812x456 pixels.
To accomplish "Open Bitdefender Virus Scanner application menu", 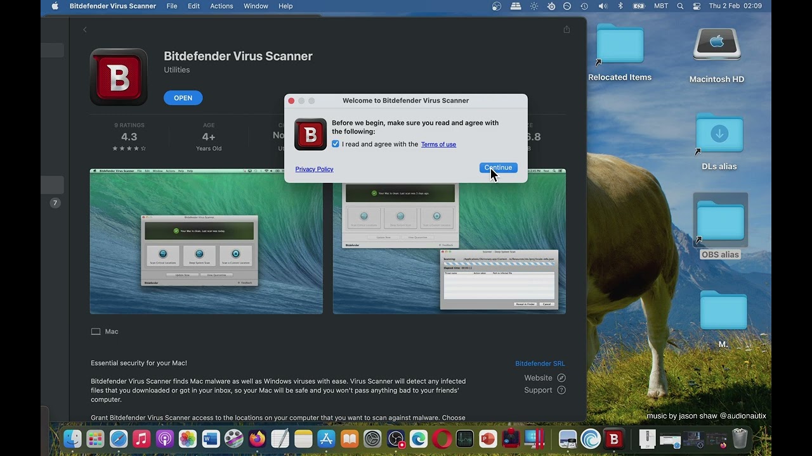I will coord(113,6).
